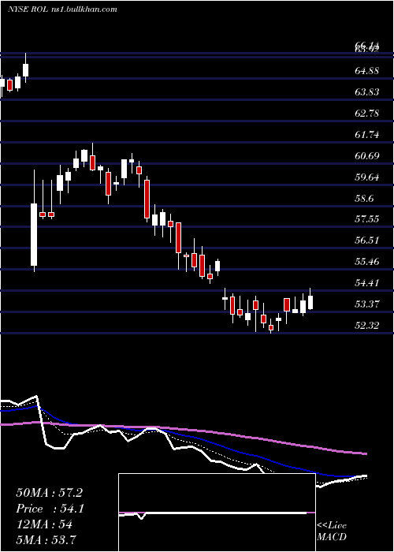Click the 61.74 price axis label

pyautogui.click(x=367, y=135)
